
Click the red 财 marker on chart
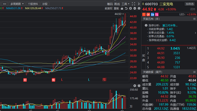25,80
